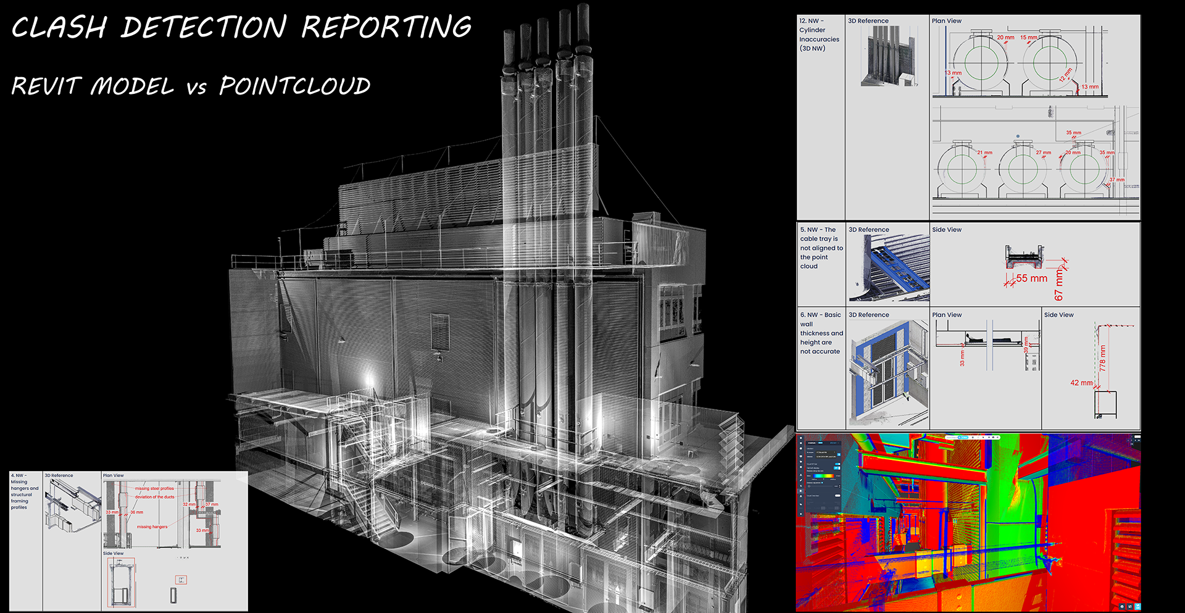Tick the Distance adjustment checkbox

click(822, 483)
